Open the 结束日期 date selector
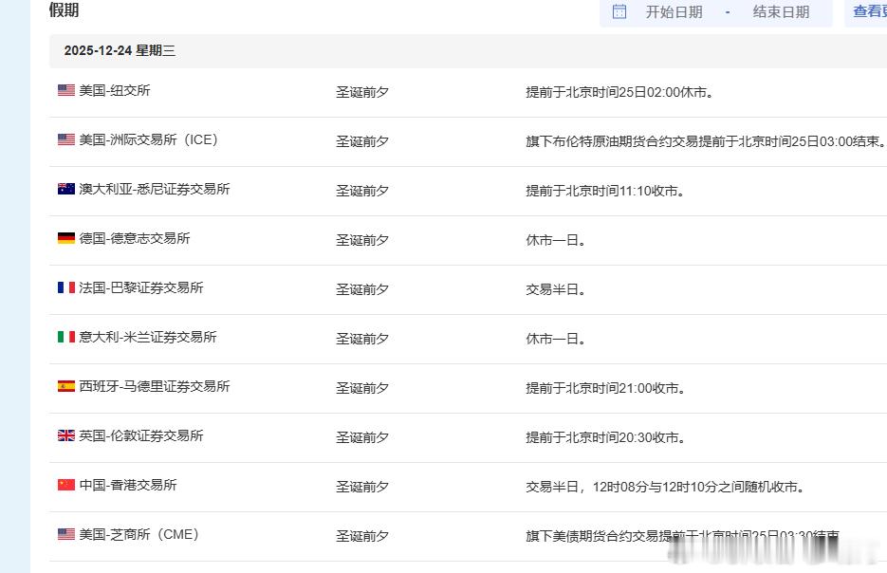The height and width of the screenshot is (573, 887). click(780, 13)
